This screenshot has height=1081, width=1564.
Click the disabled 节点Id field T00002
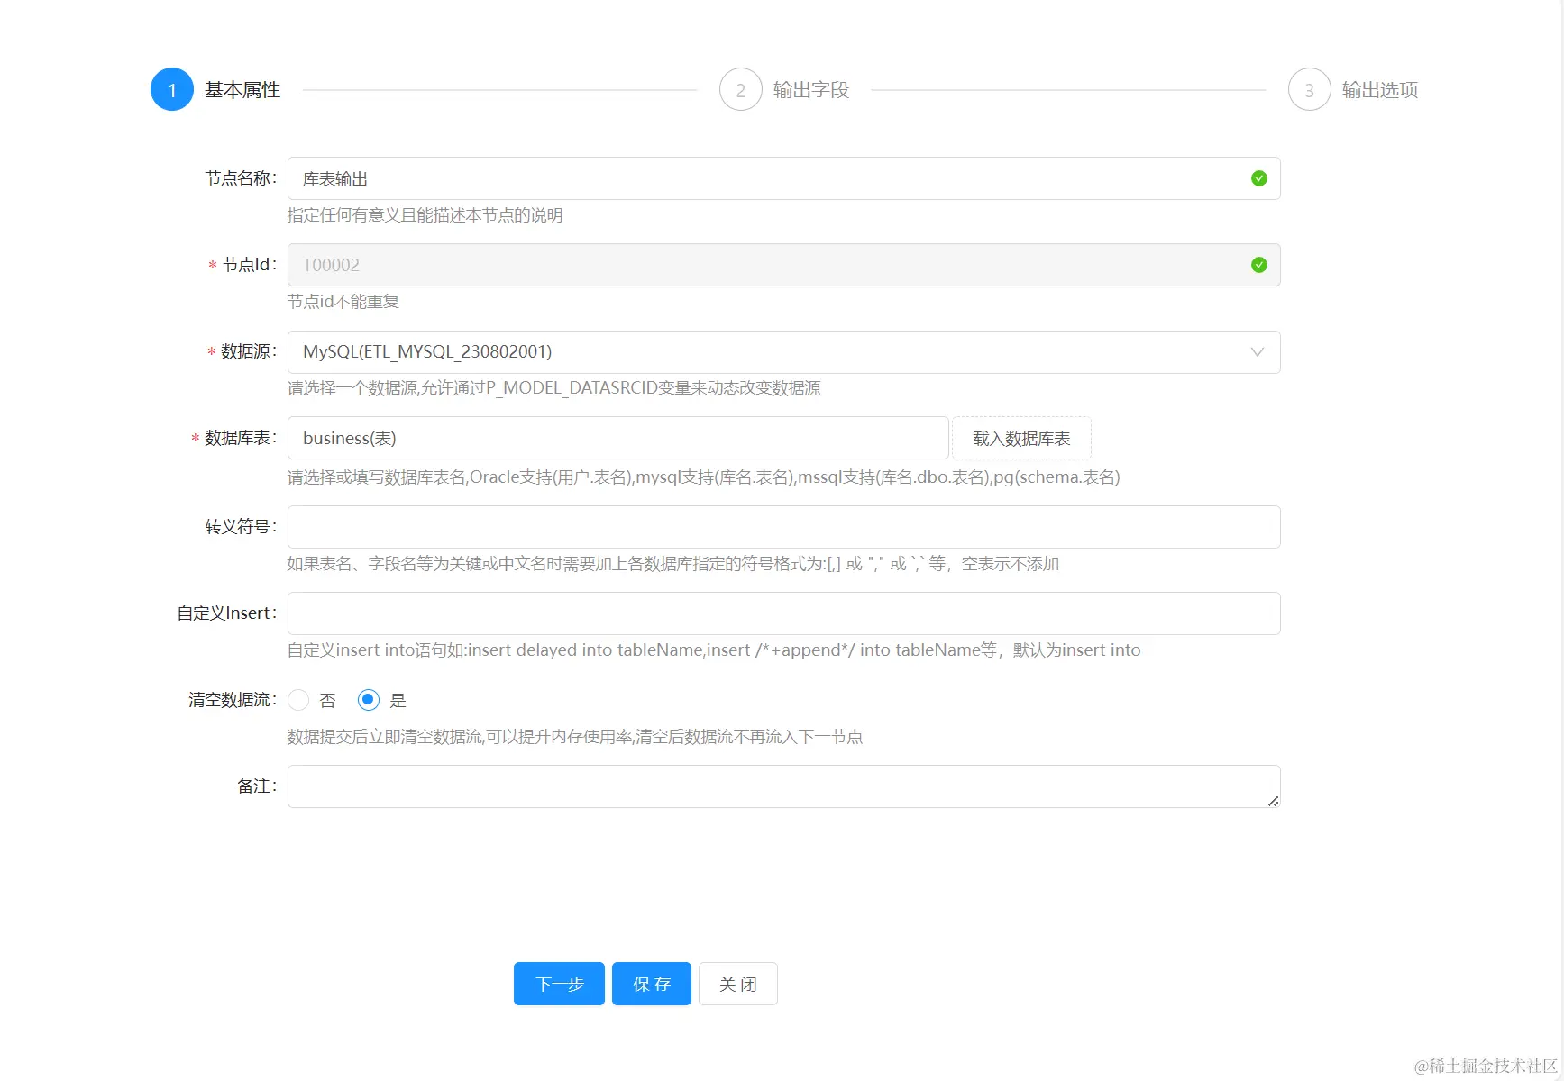(783, 265)
